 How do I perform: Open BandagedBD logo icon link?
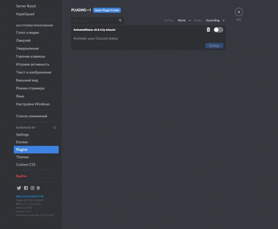(38, 188)
